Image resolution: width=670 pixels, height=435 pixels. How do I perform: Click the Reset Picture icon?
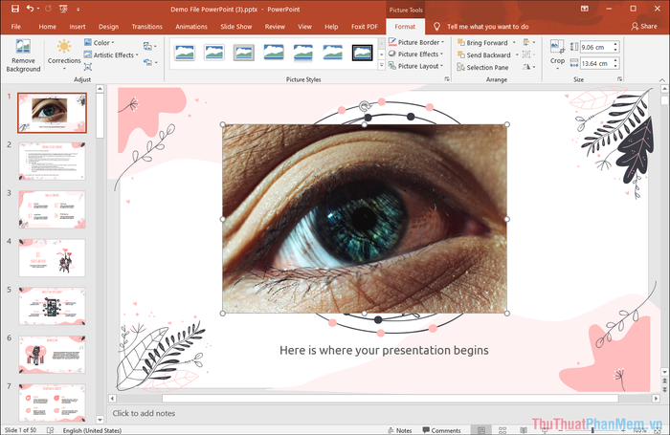coord(149,62)
